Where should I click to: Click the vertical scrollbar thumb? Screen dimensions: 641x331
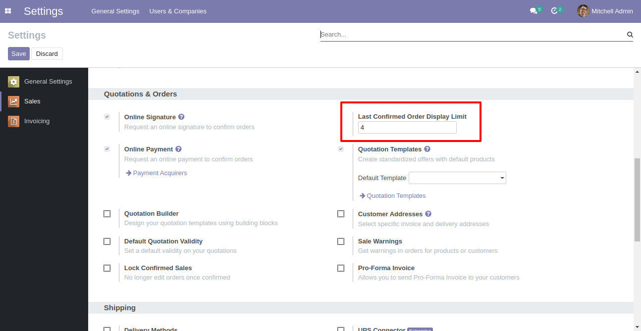637,200
